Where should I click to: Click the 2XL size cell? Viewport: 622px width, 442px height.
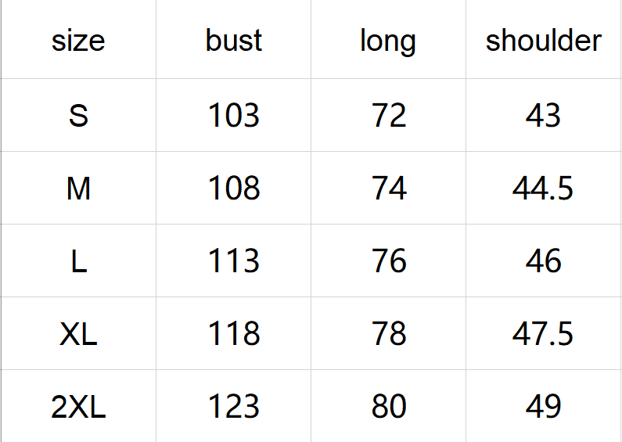coord(78,407)
